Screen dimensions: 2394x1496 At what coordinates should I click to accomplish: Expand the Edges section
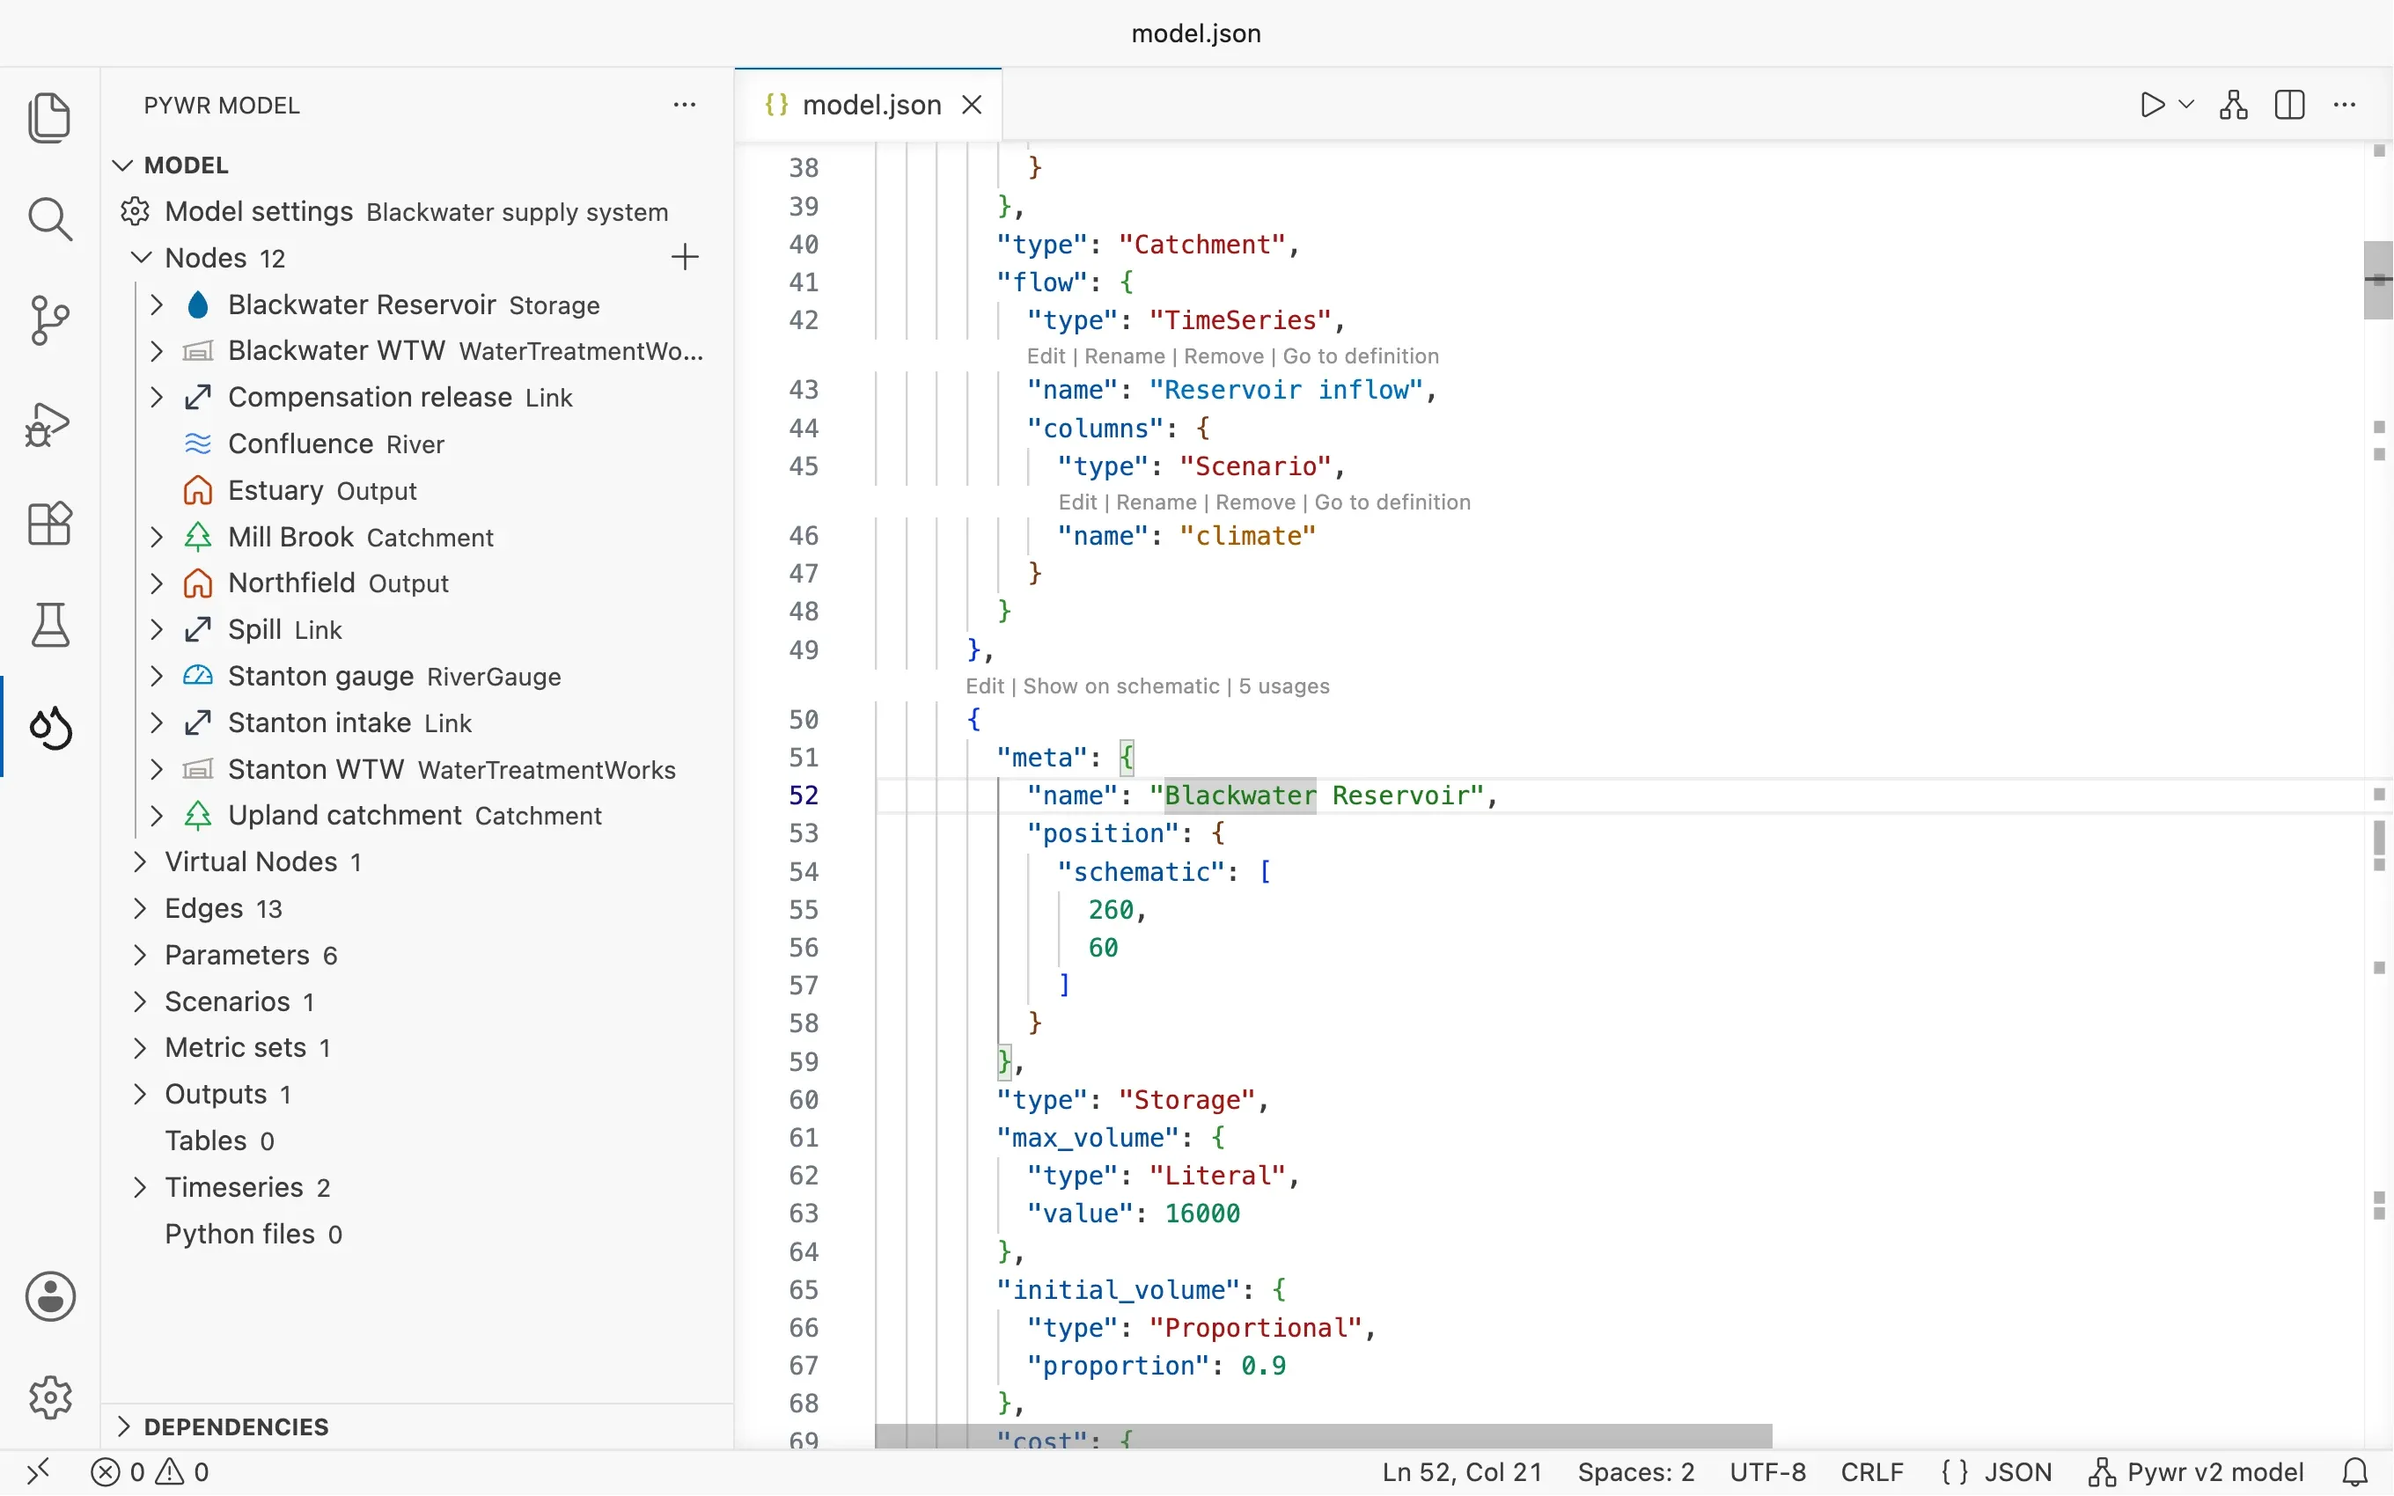tap(139, 908)
